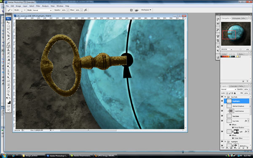This screenshot has height=158, width=253.
Task: Toggle Drop Shadow effect visibility
Action: 233,128
